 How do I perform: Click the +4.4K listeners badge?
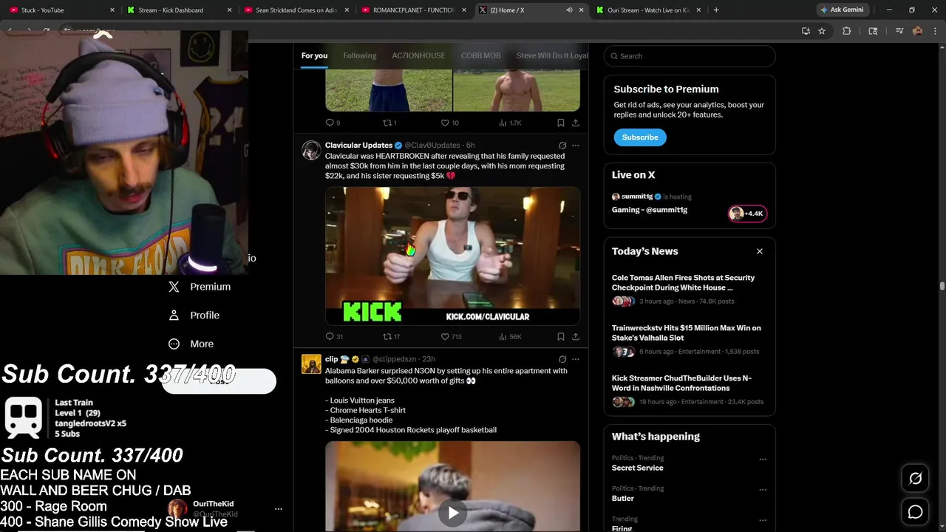point(748,214)
